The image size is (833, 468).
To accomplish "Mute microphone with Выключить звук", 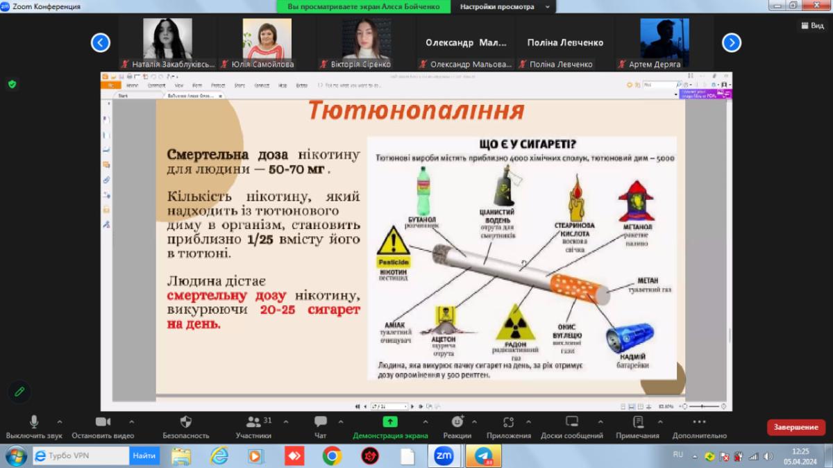I will (34, 426).
